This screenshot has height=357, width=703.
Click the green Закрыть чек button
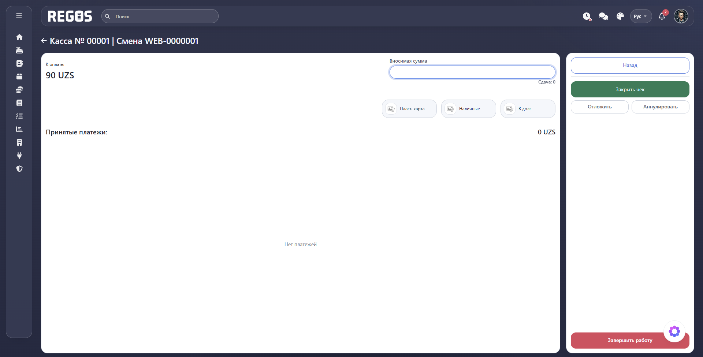point(630,89)
